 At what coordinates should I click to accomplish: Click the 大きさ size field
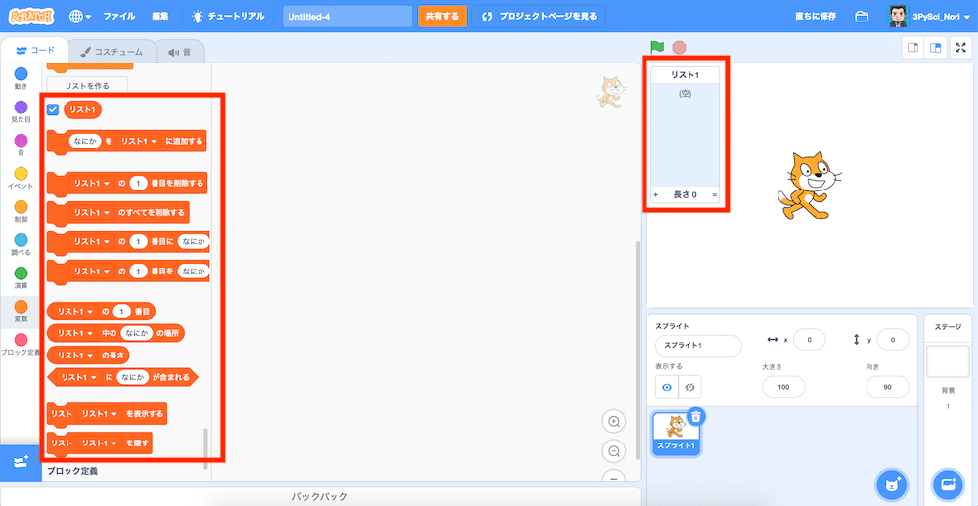(783, 387)
